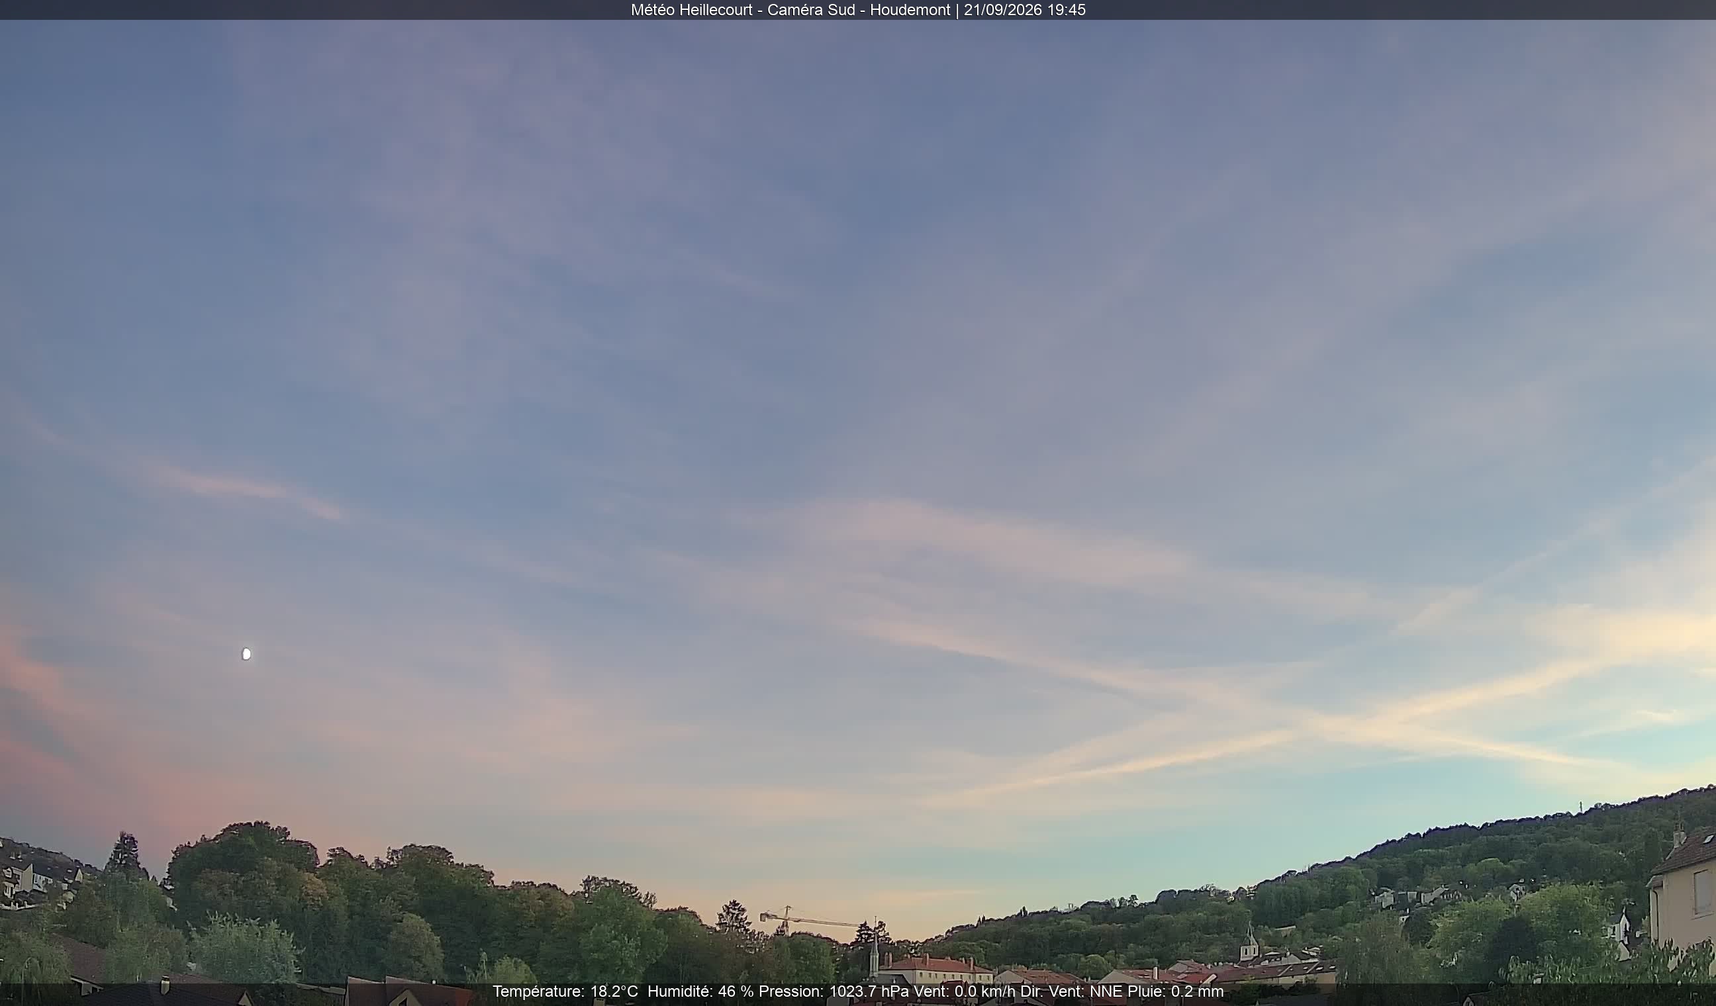Click the Pluie 0.2 mm reading

[x=1175, y=991]
